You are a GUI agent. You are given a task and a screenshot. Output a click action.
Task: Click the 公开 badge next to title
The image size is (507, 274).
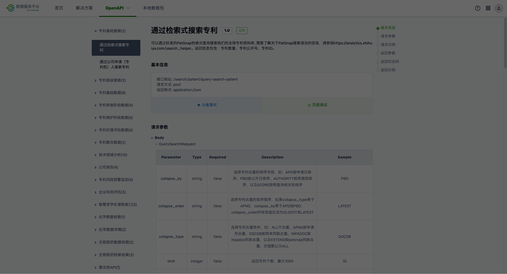242,30
